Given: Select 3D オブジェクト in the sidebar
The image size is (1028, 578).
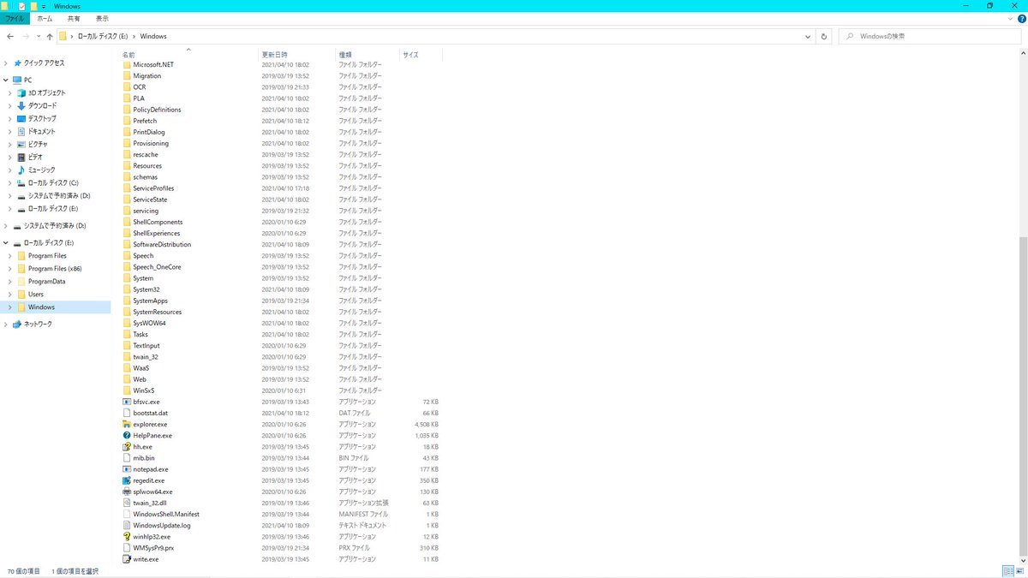Looking at the screenshot, I should [x=46, y=92].
